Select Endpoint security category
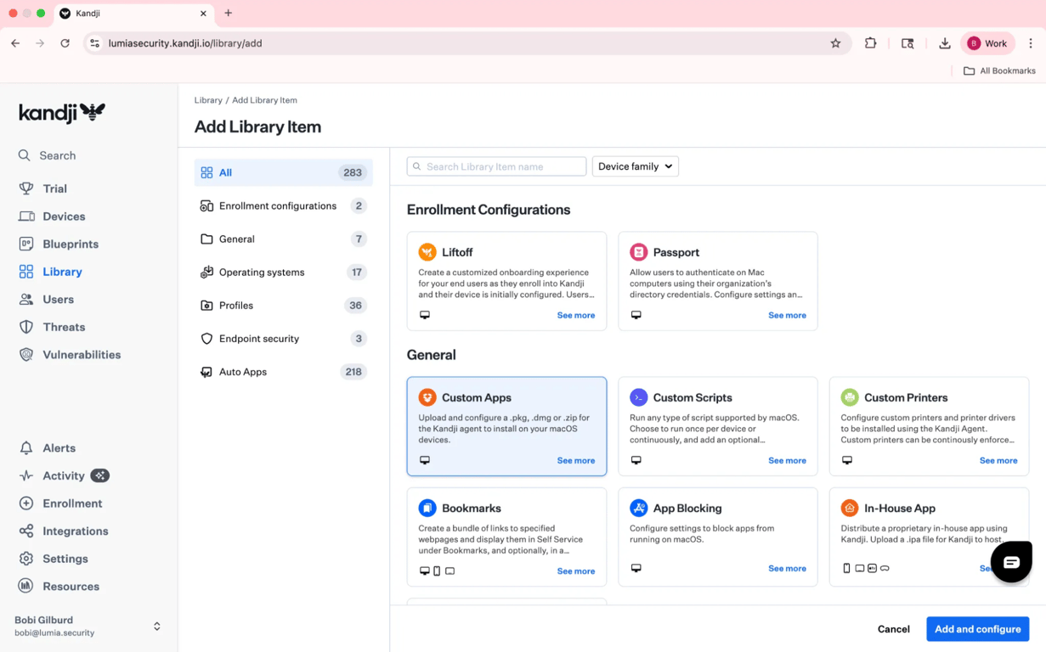Screen dimensions: 1046x652 (283, 338)
